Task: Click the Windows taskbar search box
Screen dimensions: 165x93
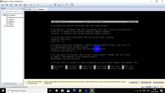Action: 27,91
